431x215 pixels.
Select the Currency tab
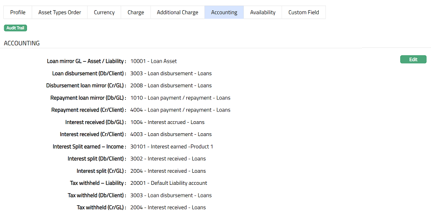coord(104,13)
